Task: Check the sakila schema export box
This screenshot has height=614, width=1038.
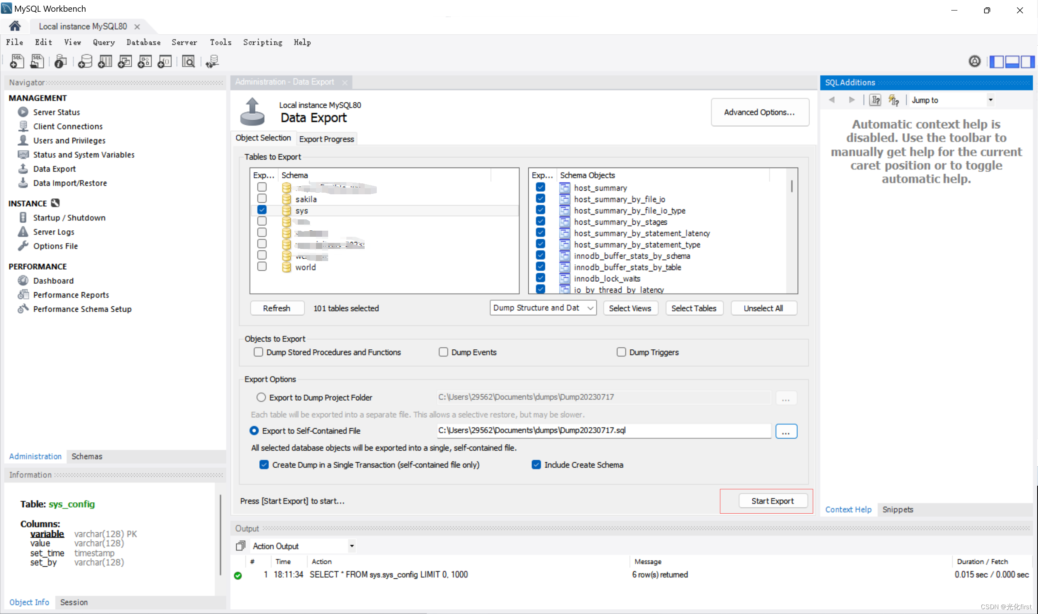Action: coord(262,198)
